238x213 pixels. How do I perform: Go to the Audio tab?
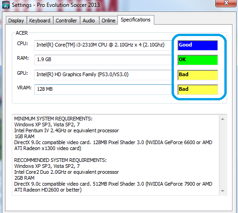89,21
